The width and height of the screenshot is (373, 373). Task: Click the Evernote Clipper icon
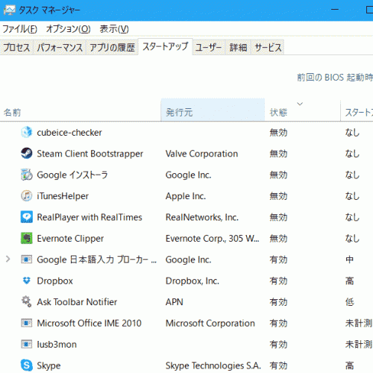pyautogui.click(x=27, y=238)
